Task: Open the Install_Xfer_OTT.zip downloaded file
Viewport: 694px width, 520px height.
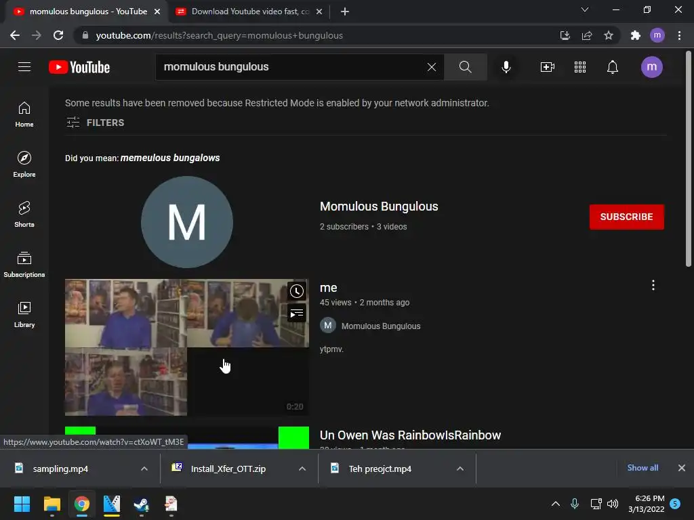Action: point(228,469)
